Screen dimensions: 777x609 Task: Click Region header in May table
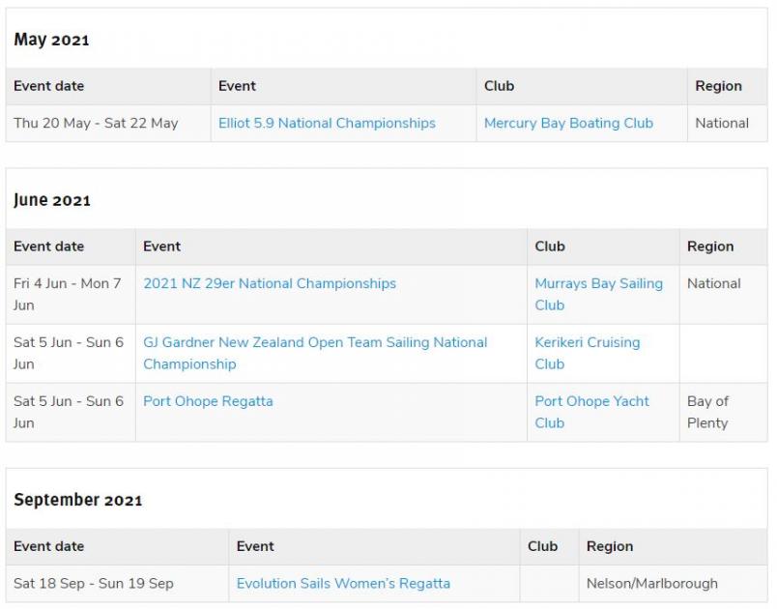(718, 86)
